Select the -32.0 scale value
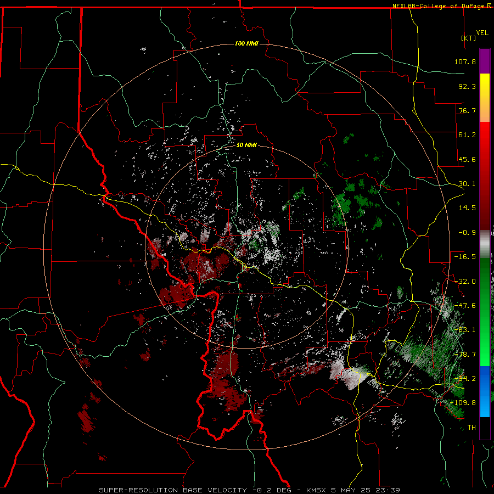This screenshot has width=494, height=494. pyautogui.click(x=465, y=282)
